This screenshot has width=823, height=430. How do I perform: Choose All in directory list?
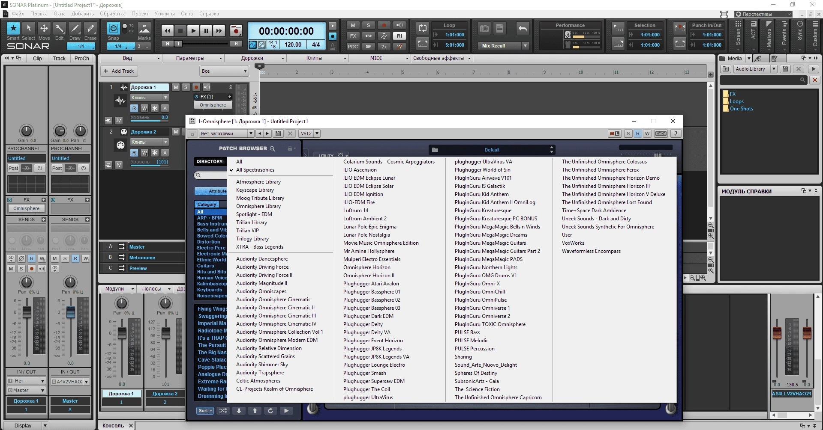click(x=239, y=162)
